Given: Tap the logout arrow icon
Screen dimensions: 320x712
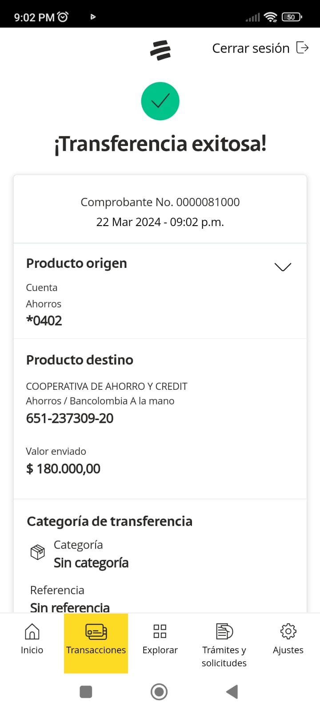Looking at the screenshot, I should pos(302,48).
